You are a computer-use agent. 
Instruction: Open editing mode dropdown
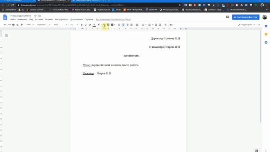coord(246,25)
